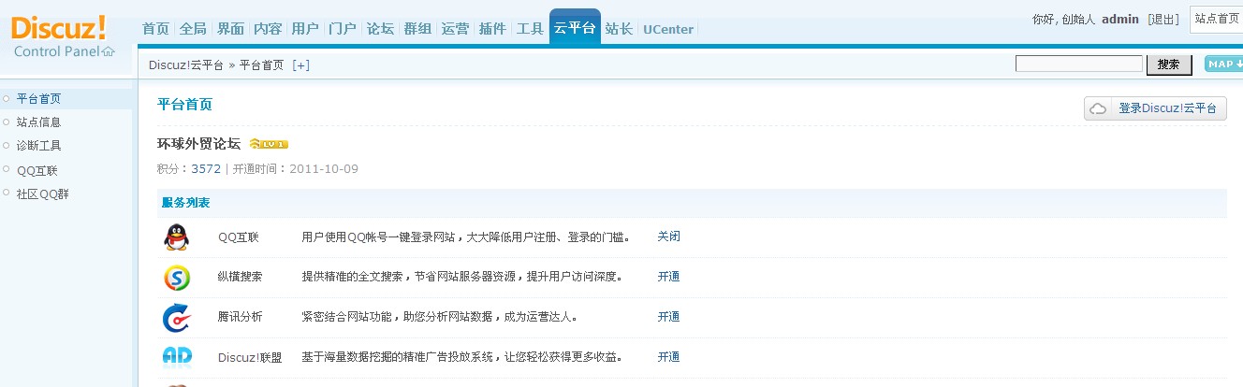Open the 运营 top menu
Screen dimensions: 1243x387
coord(455,29)
